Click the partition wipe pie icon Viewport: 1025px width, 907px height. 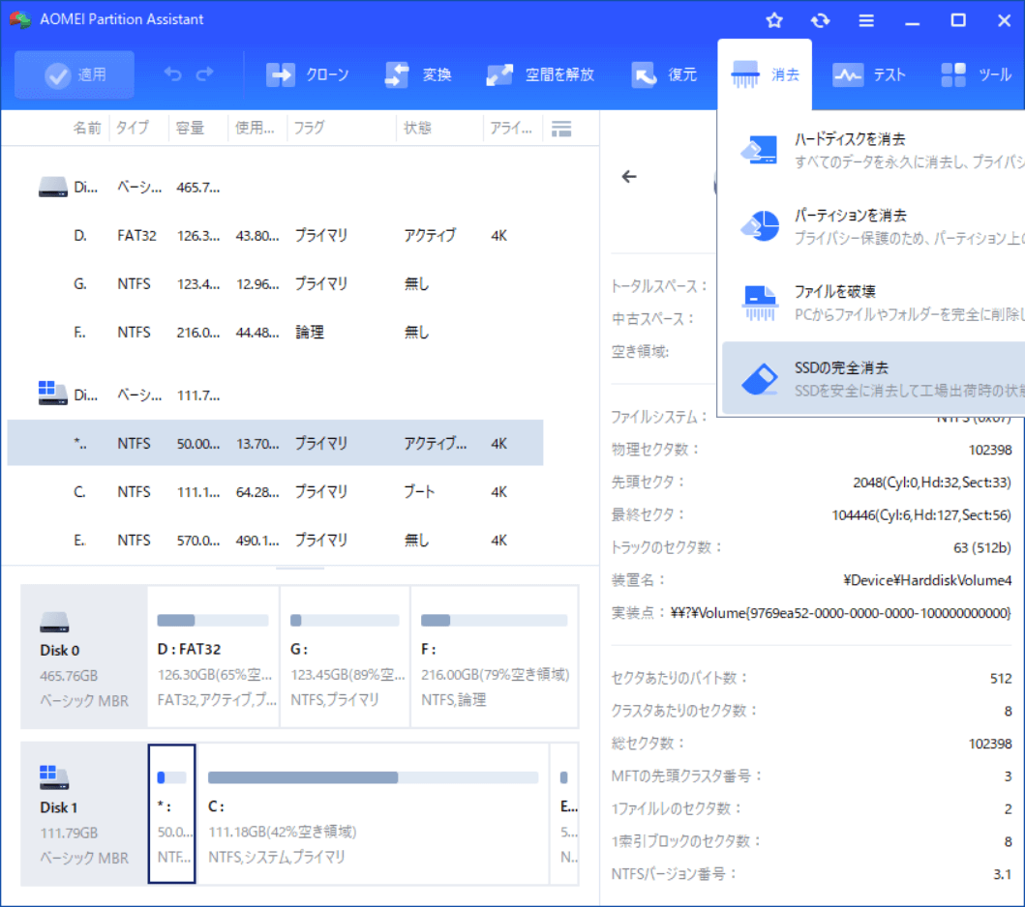click(x=760, y=226)
